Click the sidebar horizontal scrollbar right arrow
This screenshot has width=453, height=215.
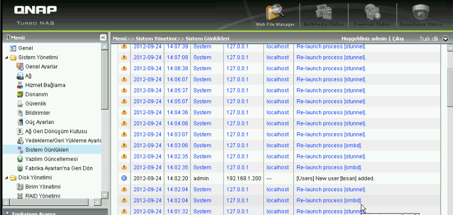point(97,202)
